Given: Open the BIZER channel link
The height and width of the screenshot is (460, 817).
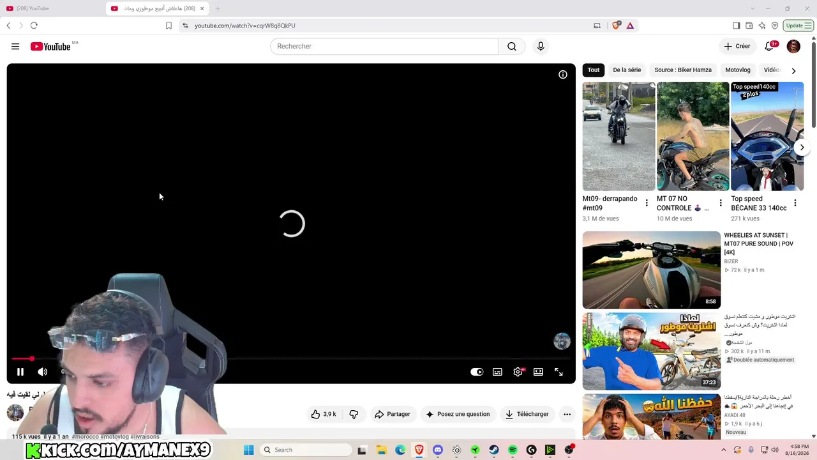Looking at the screenshot, I should click(731, 261).
